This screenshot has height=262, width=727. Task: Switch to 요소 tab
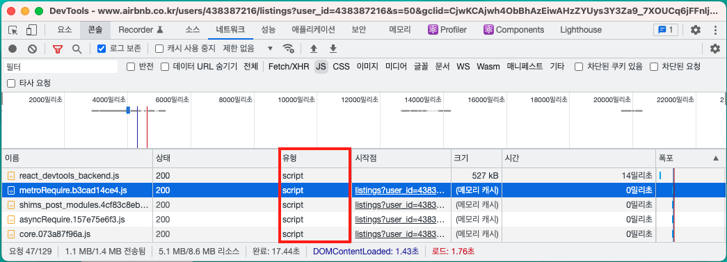65,30
